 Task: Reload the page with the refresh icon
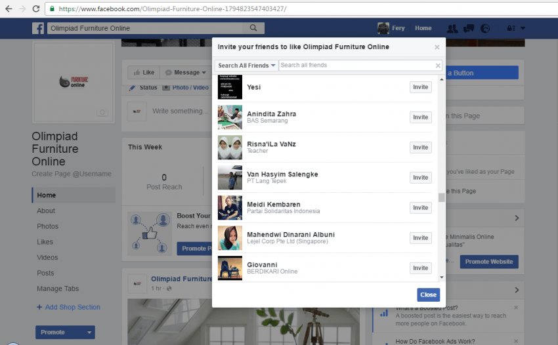tap(36, 9)
